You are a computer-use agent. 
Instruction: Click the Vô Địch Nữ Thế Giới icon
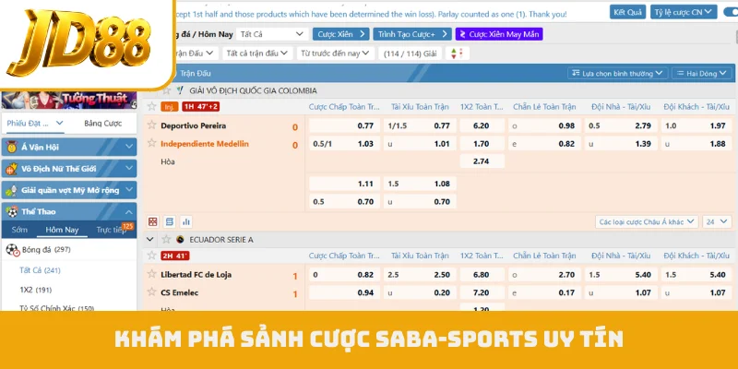pos(12,169)
